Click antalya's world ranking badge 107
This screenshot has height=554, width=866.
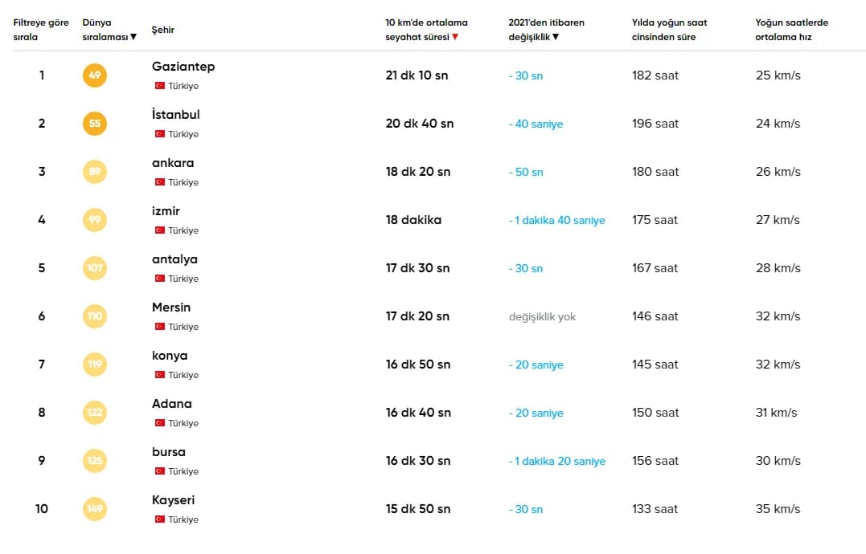click(95, 268)
